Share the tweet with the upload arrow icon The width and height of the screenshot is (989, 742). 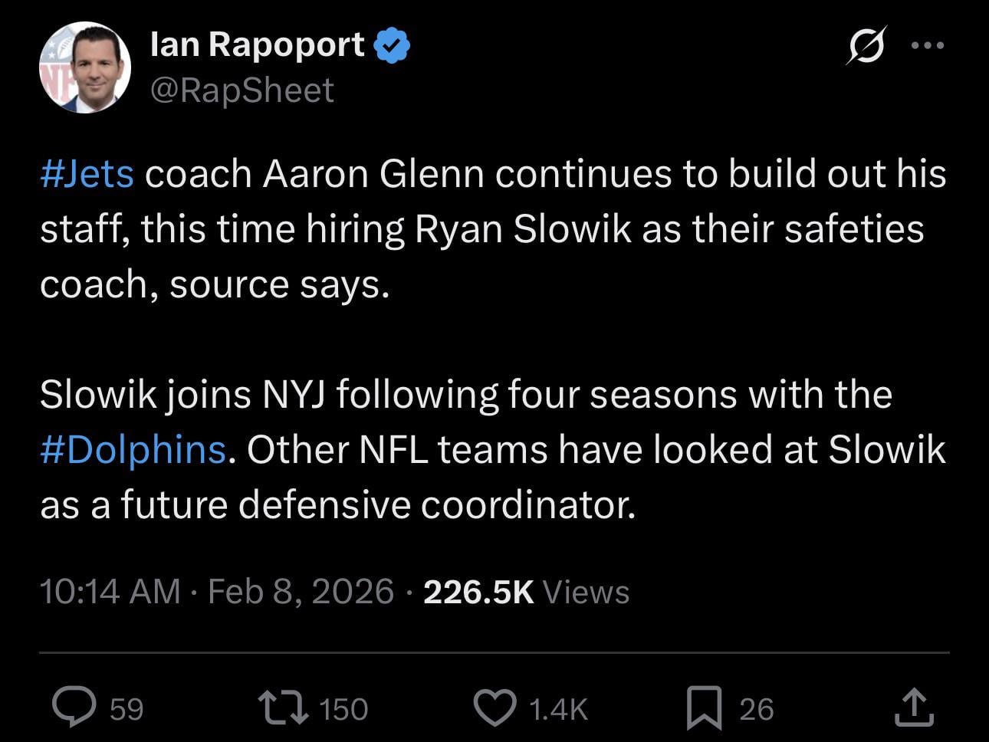click(912, 707)
